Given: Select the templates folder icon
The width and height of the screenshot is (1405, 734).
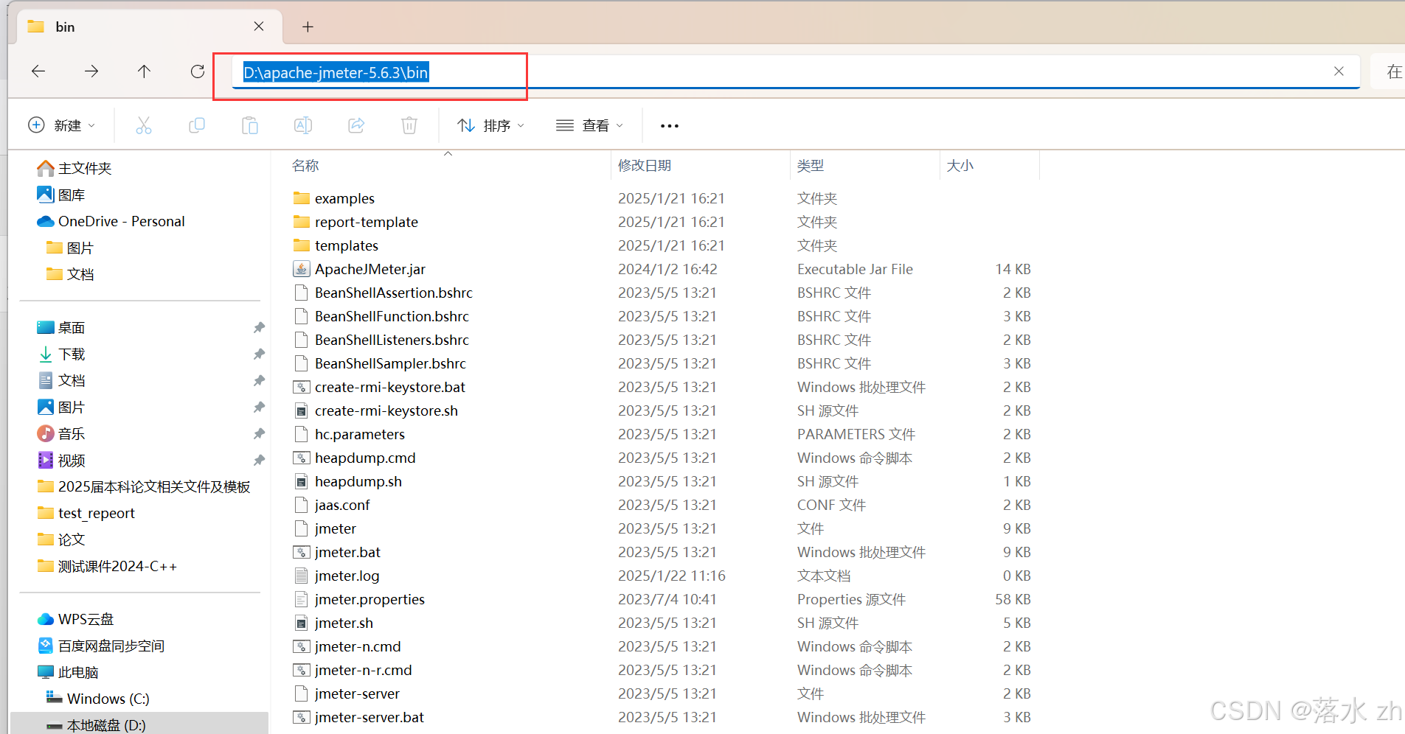Looking at the screenshot, I should click(301, 245).
